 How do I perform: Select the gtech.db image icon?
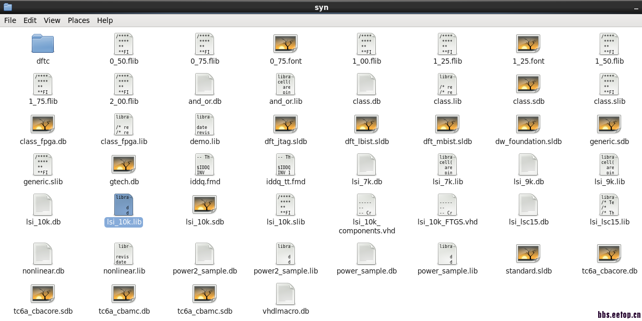click(124, 164)
